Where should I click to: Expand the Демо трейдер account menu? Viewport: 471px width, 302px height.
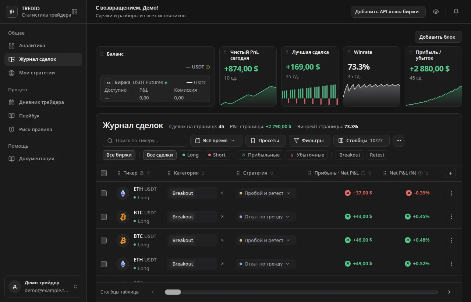43,287
